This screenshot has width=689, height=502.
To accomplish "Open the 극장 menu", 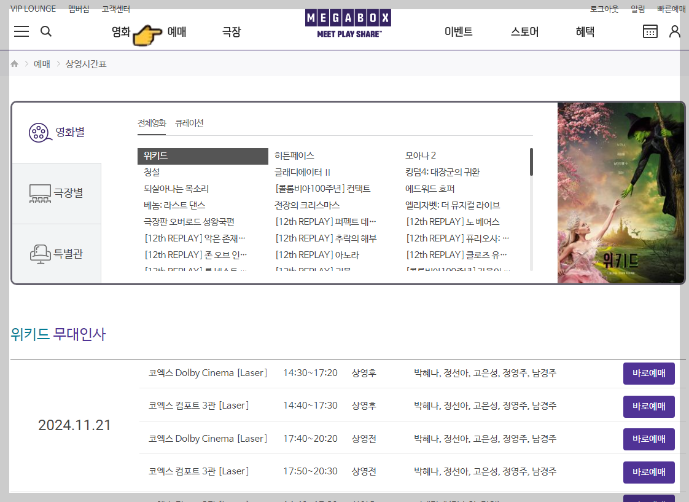I will pos(232,32).
